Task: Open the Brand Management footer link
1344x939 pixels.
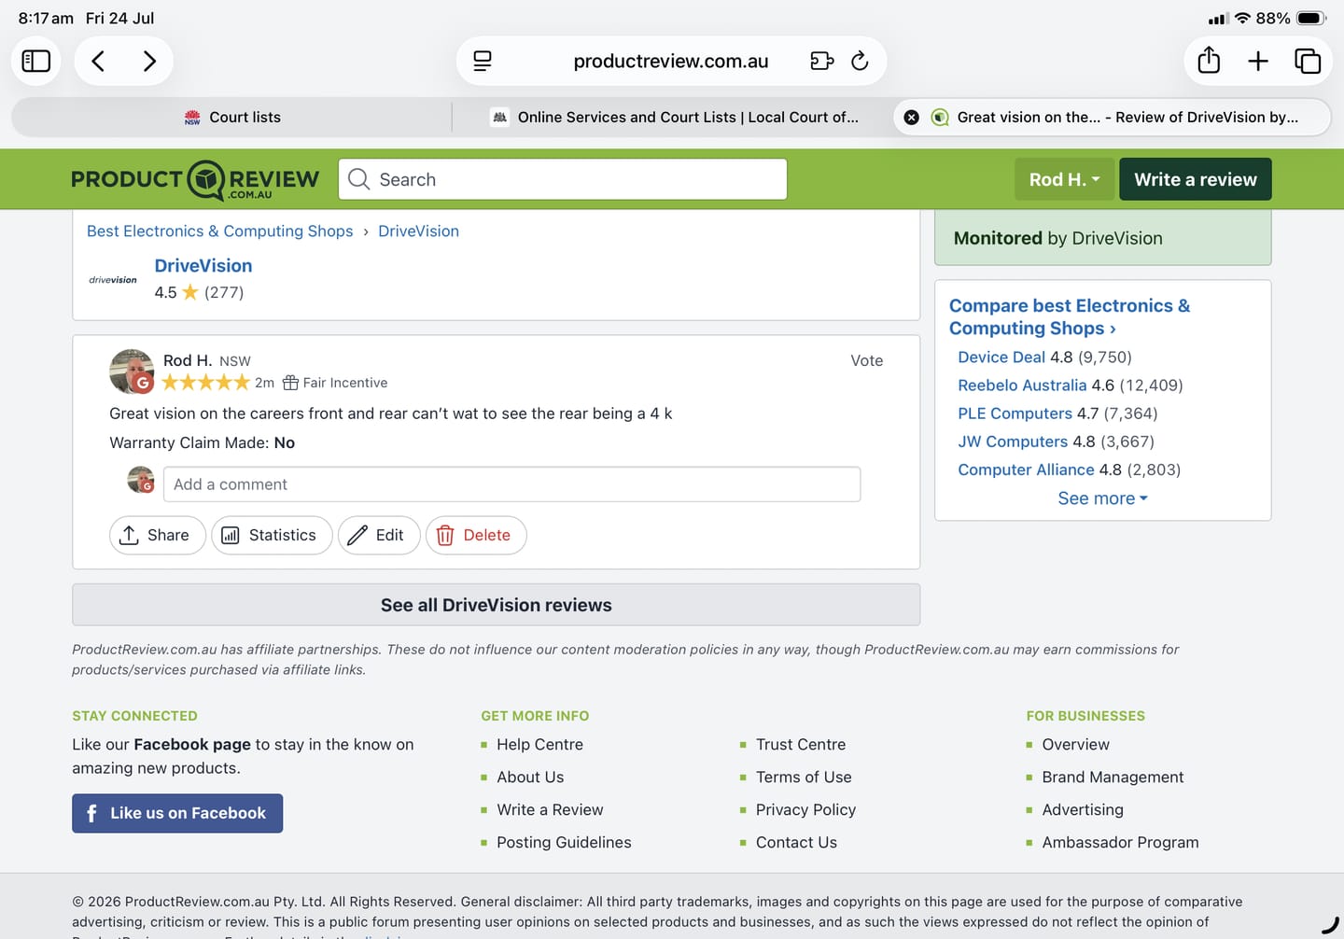Action: [1113, 778]
